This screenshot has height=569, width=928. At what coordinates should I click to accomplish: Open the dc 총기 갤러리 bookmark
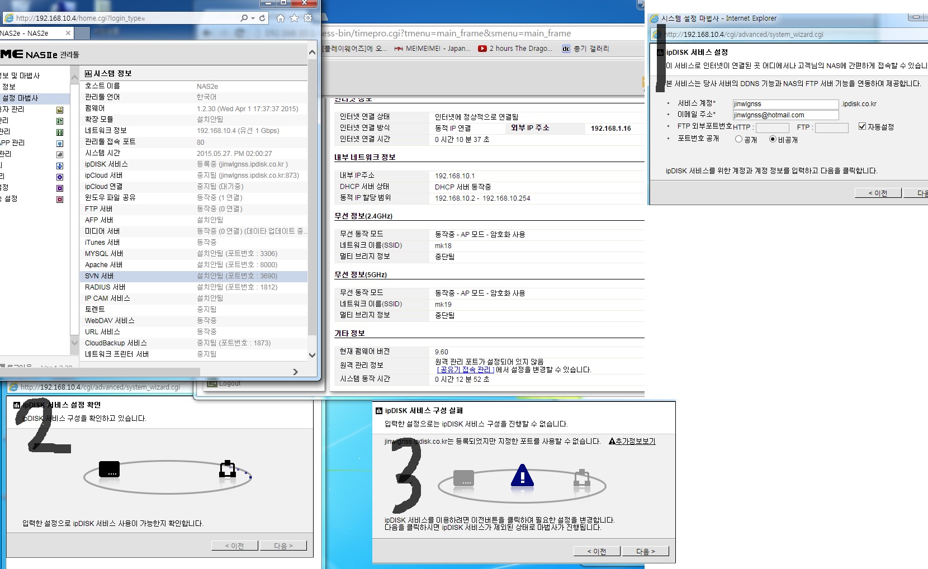point(585,49)
